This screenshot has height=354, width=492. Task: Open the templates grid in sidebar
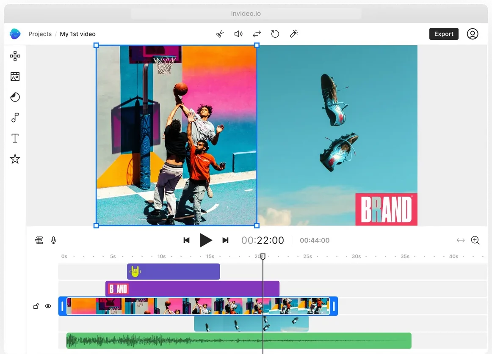15,56
